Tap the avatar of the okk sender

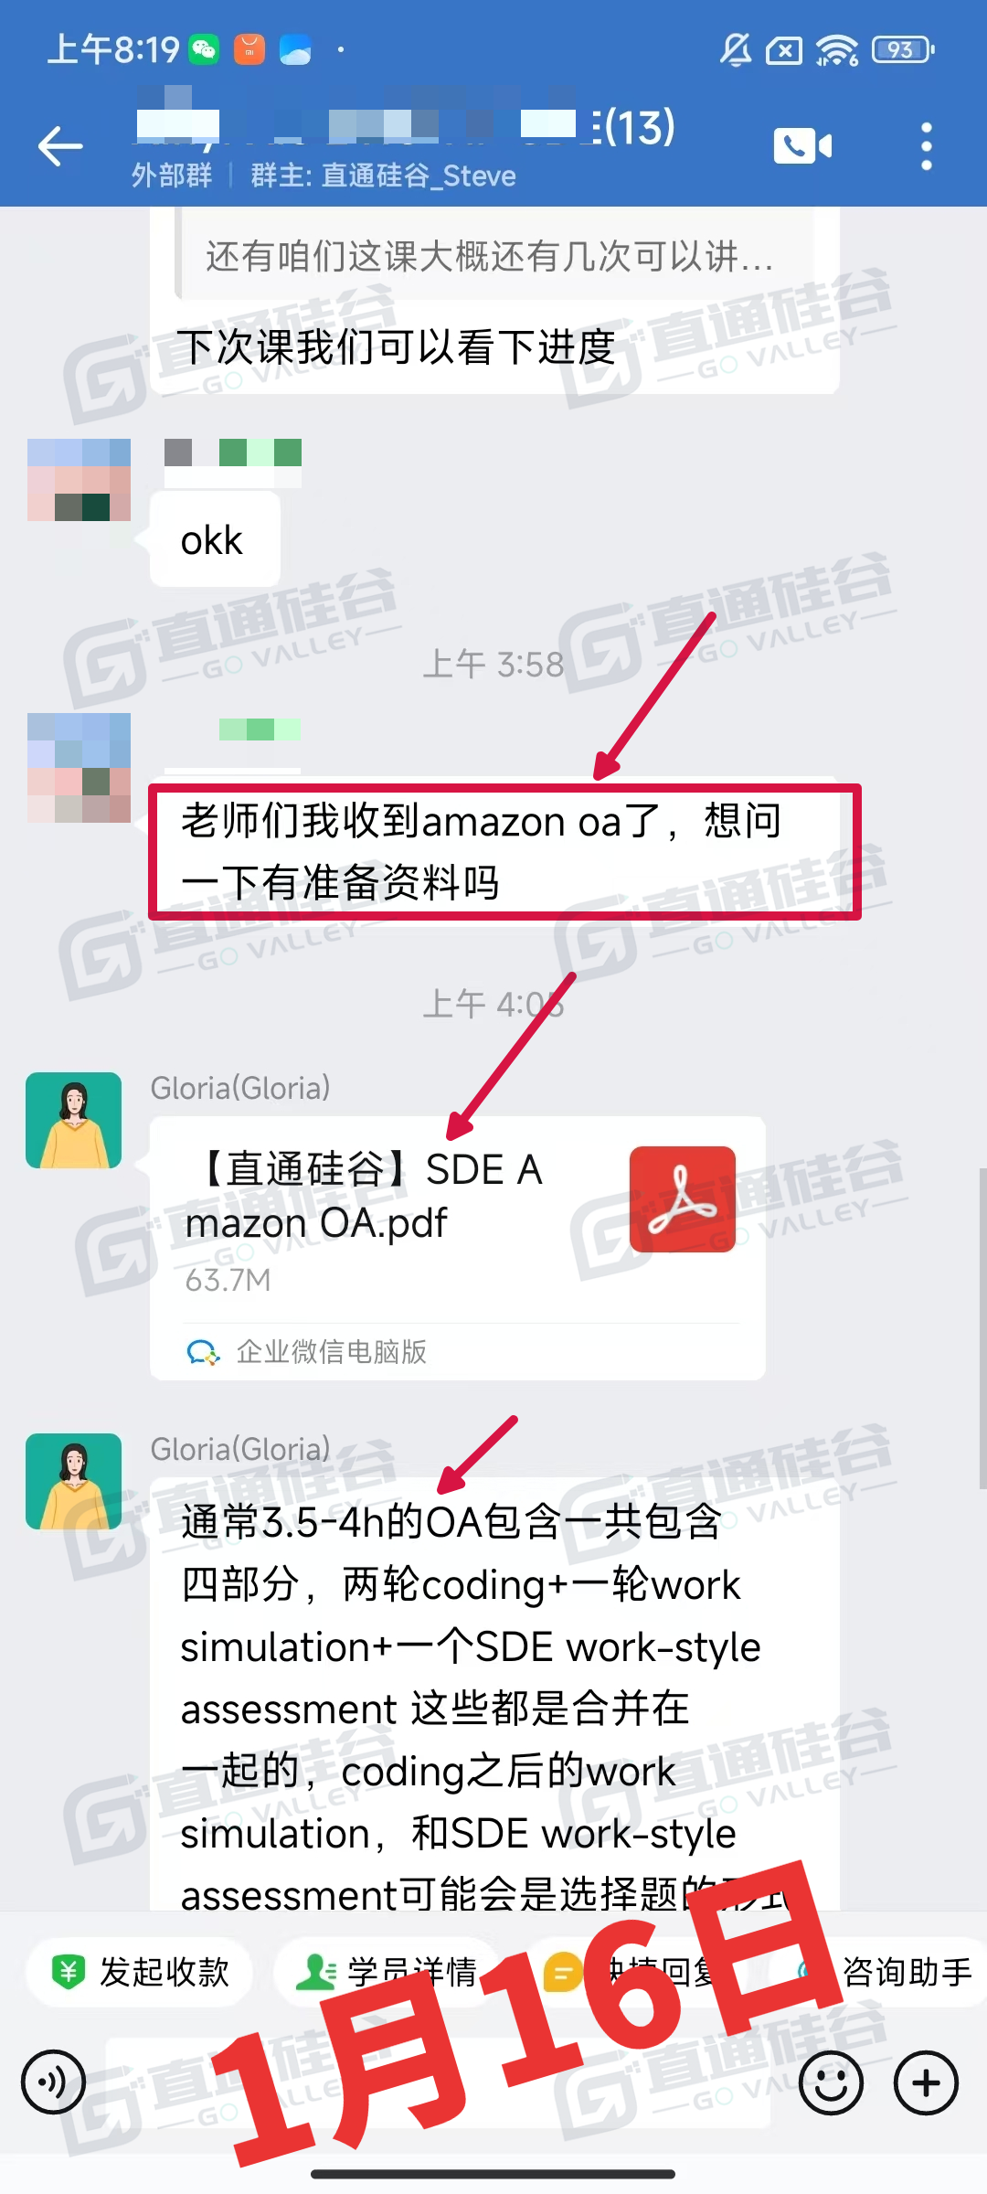79,480
